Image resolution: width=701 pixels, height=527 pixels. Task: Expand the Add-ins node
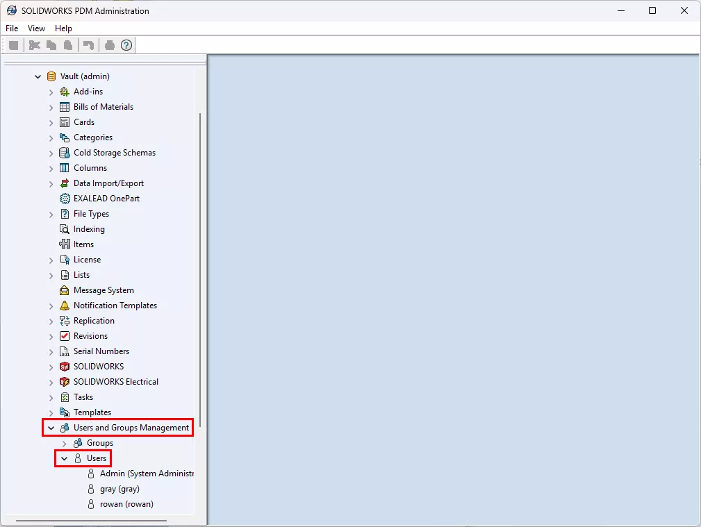click(51, 92)
